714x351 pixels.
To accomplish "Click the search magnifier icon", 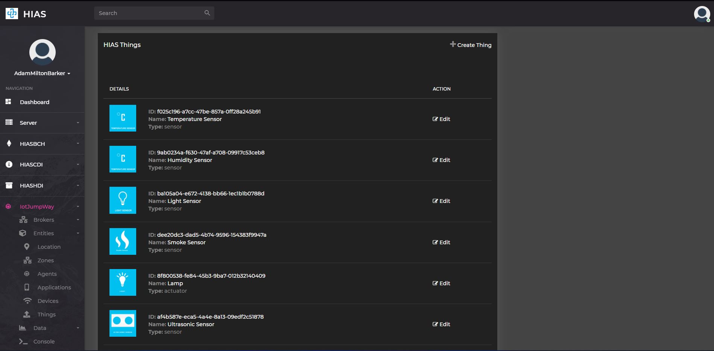I will click(207, 13).
